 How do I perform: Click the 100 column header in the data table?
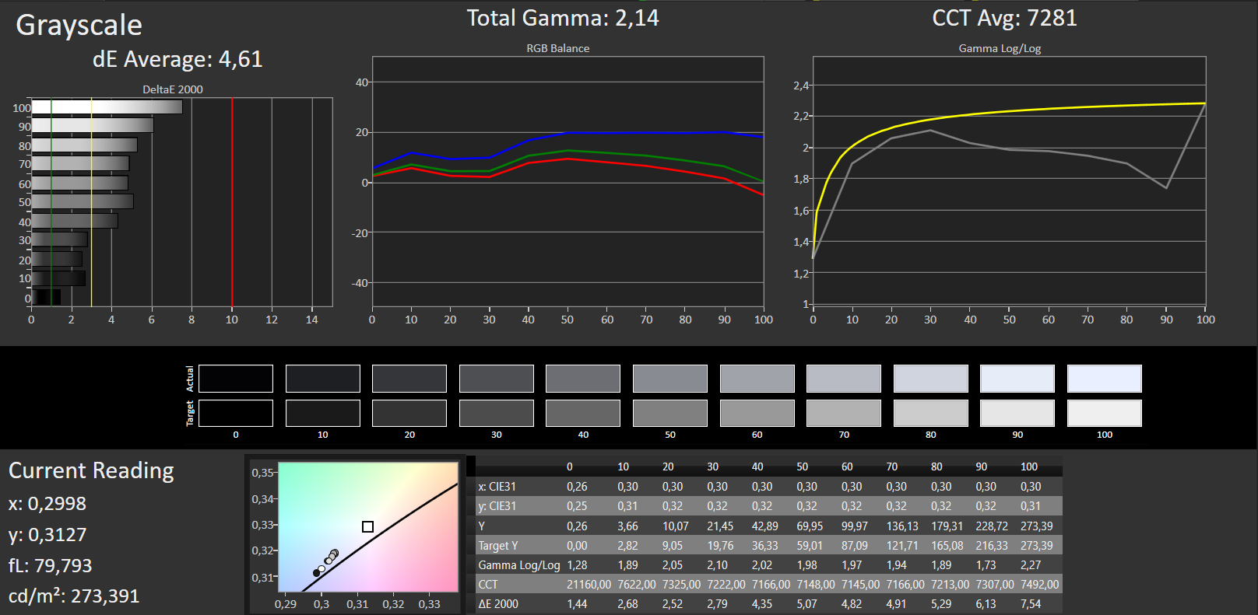pos(1029,466)
